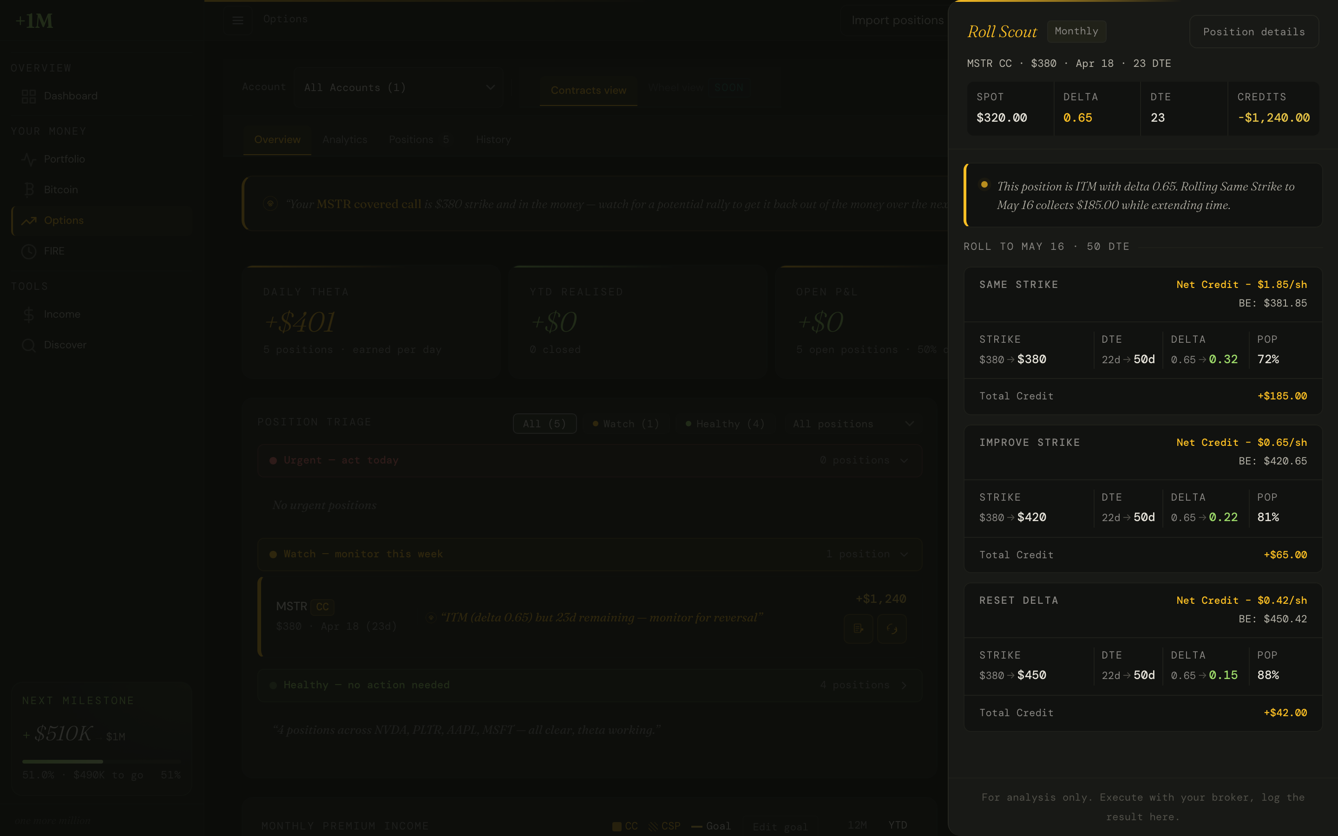Click the Credits -$1,240.00 value
This screenshot has height=836, width=1338.
point(1274,118)
